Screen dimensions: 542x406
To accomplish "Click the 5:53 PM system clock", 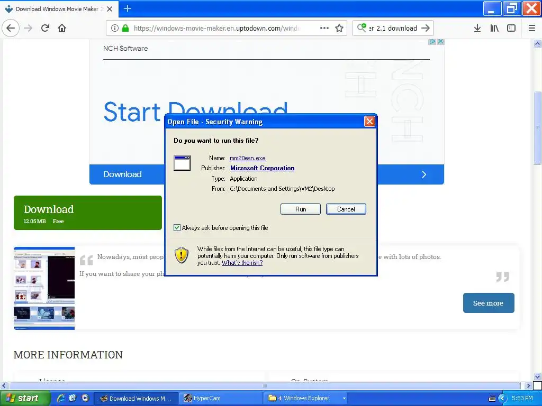I will (522, 398).
